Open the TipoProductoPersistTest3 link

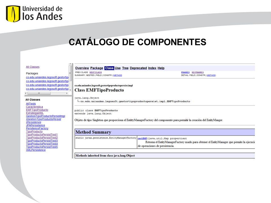click(42, 141)
